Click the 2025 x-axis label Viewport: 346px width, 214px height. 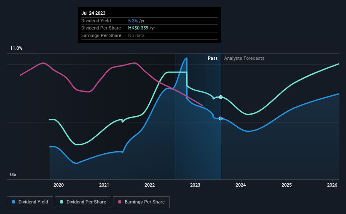[x=287, y=185]
